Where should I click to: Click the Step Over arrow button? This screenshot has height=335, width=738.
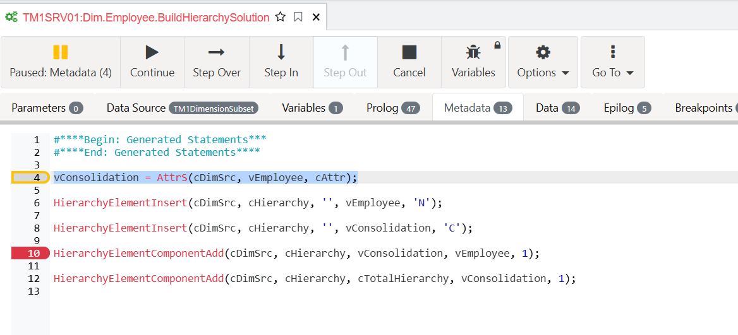217,62
